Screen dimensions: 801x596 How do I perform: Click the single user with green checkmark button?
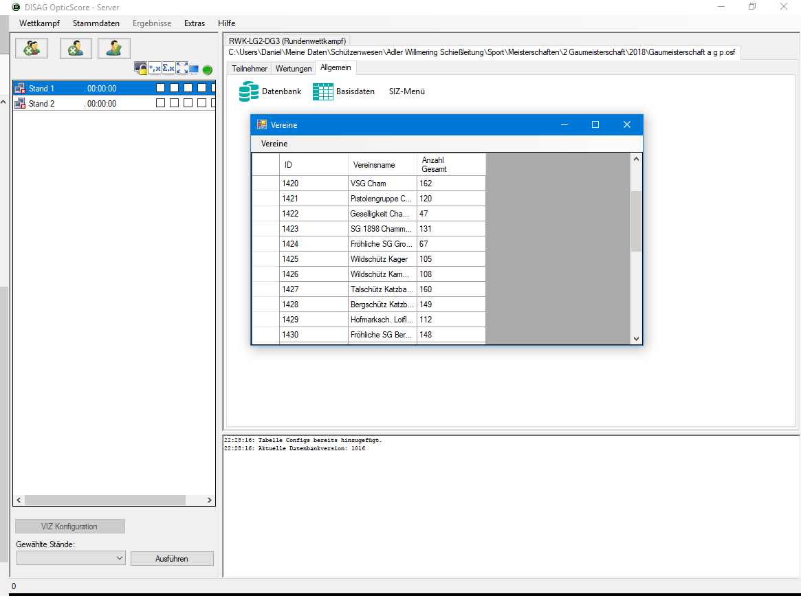[114, 48]
